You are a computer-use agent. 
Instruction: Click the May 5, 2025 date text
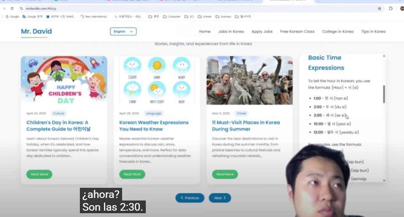221,113
